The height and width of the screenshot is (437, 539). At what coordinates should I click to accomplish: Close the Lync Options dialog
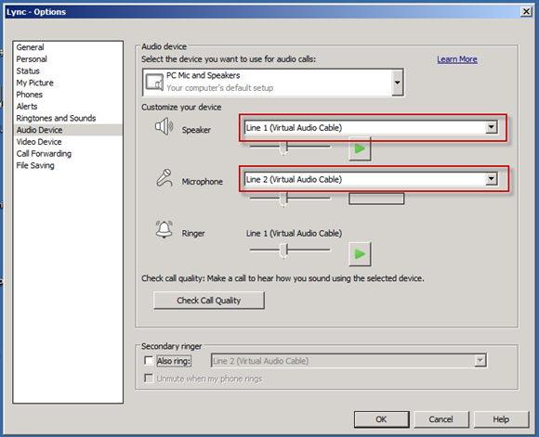526,12
